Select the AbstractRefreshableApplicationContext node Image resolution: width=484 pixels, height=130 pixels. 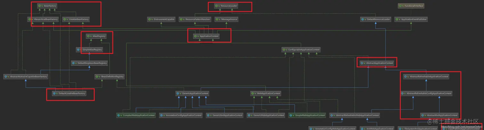coord(426,77)
